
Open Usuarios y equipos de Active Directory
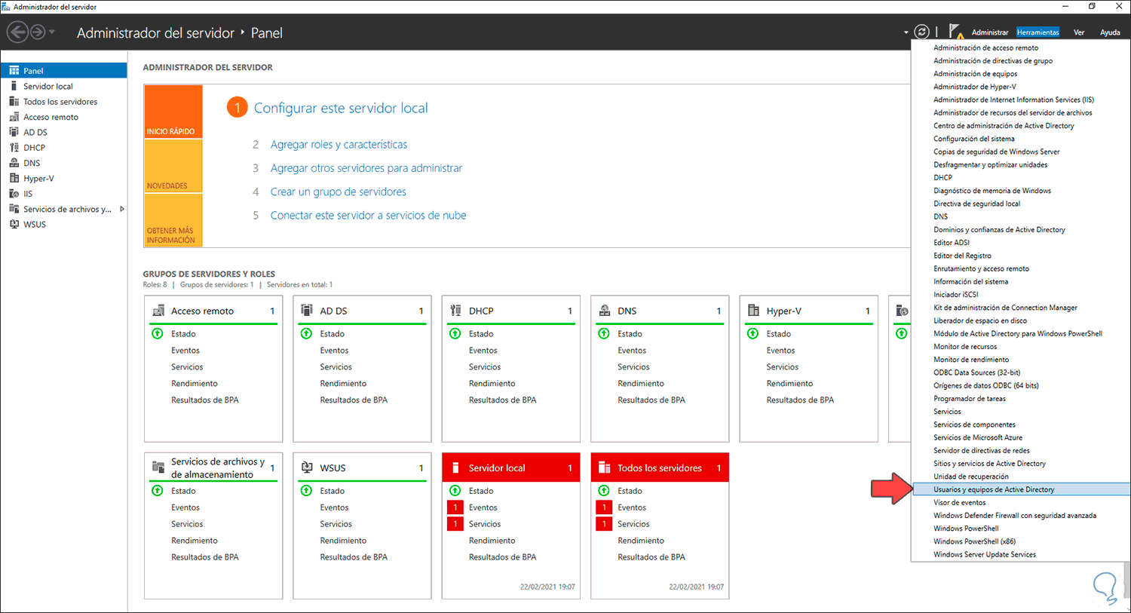(994, 489)
